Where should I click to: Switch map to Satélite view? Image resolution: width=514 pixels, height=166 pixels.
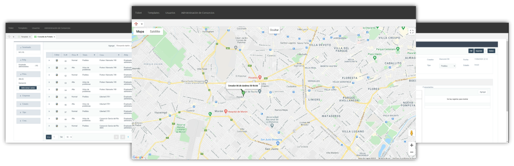tap(155, 31)
